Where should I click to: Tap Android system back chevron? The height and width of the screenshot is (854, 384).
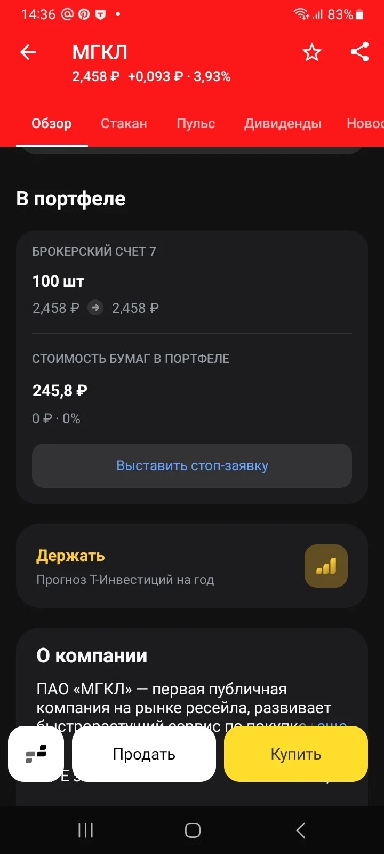pyautogui.click(x=301, y=830)
